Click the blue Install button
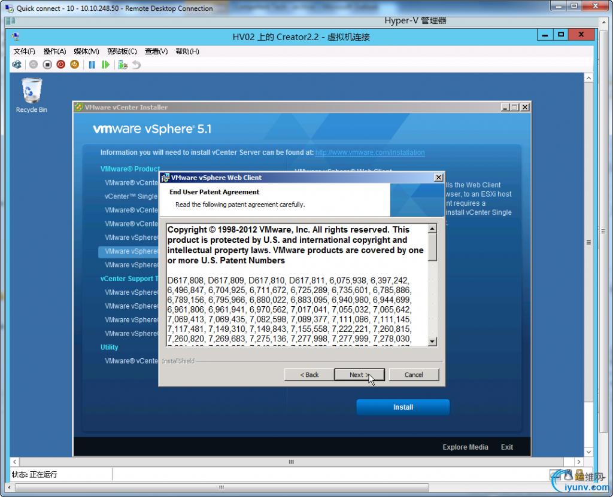This screenshot has width=613, height=497. tap(403, 407)
